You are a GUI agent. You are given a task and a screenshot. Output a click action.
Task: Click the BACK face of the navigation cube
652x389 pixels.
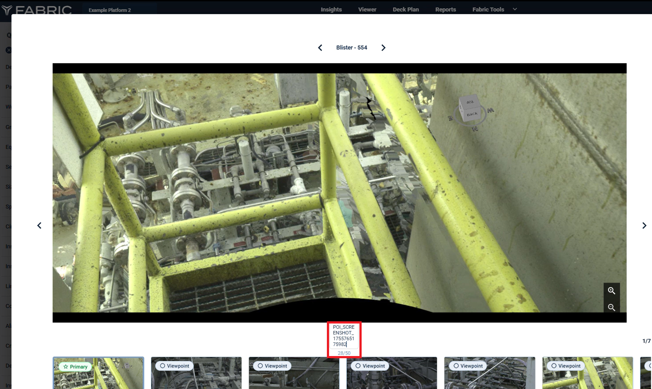click(472, 114)
